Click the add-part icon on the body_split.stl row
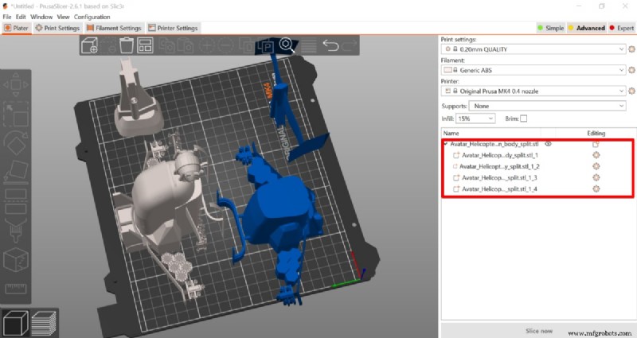Viewport: 637px width, 338px height. (596, 144)
